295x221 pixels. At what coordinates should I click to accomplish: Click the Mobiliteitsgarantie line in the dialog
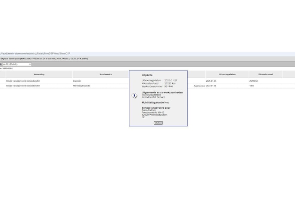155,102
